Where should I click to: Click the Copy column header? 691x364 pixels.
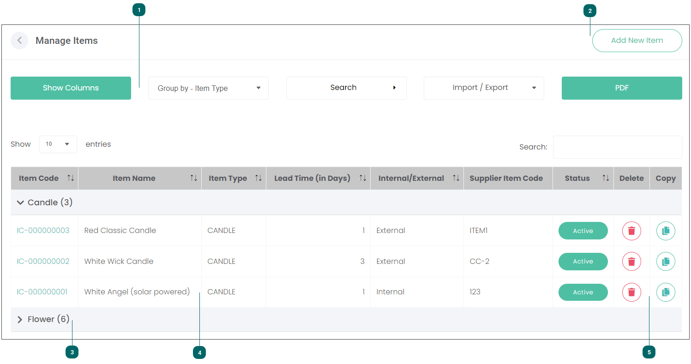[666, 178]
